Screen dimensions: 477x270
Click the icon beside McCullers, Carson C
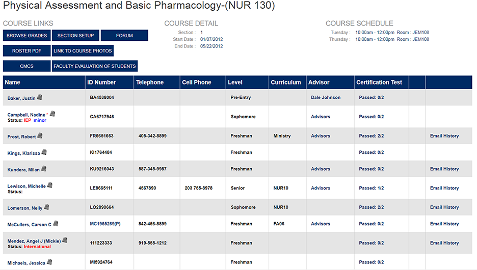point(56,224)
